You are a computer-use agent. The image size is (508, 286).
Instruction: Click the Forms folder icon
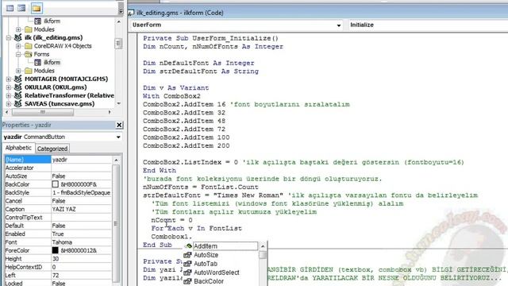29,54
